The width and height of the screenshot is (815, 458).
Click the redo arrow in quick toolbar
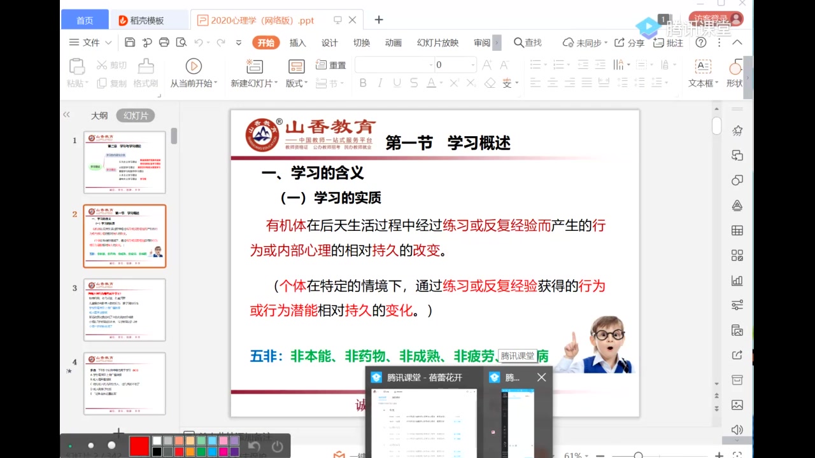point(221,43)
